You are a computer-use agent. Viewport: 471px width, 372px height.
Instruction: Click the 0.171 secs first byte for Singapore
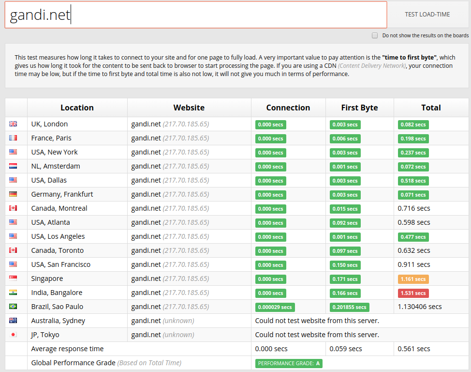[x=345, y=279]
